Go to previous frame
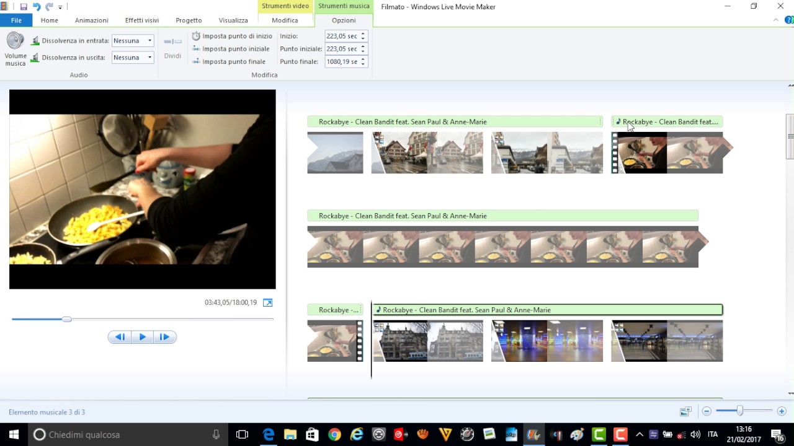 pyautogui.click(x=120, y=337)
